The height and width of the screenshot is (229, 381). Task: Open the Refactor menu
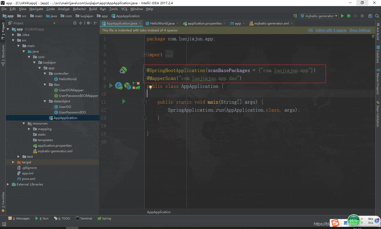(79, 9)
